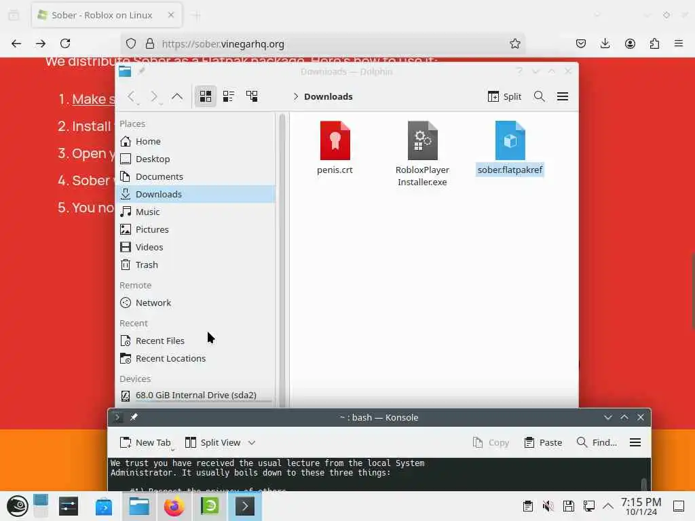
Task: Open Konsole hamburger menu
Action: pos(635,442)
